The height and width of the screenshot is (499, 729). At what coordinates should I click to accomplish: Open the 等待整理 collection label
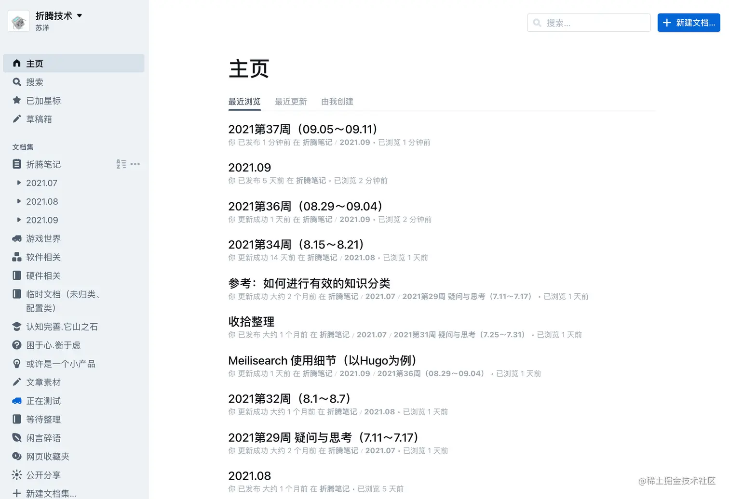pyautogui.click(x=43, y=420)
